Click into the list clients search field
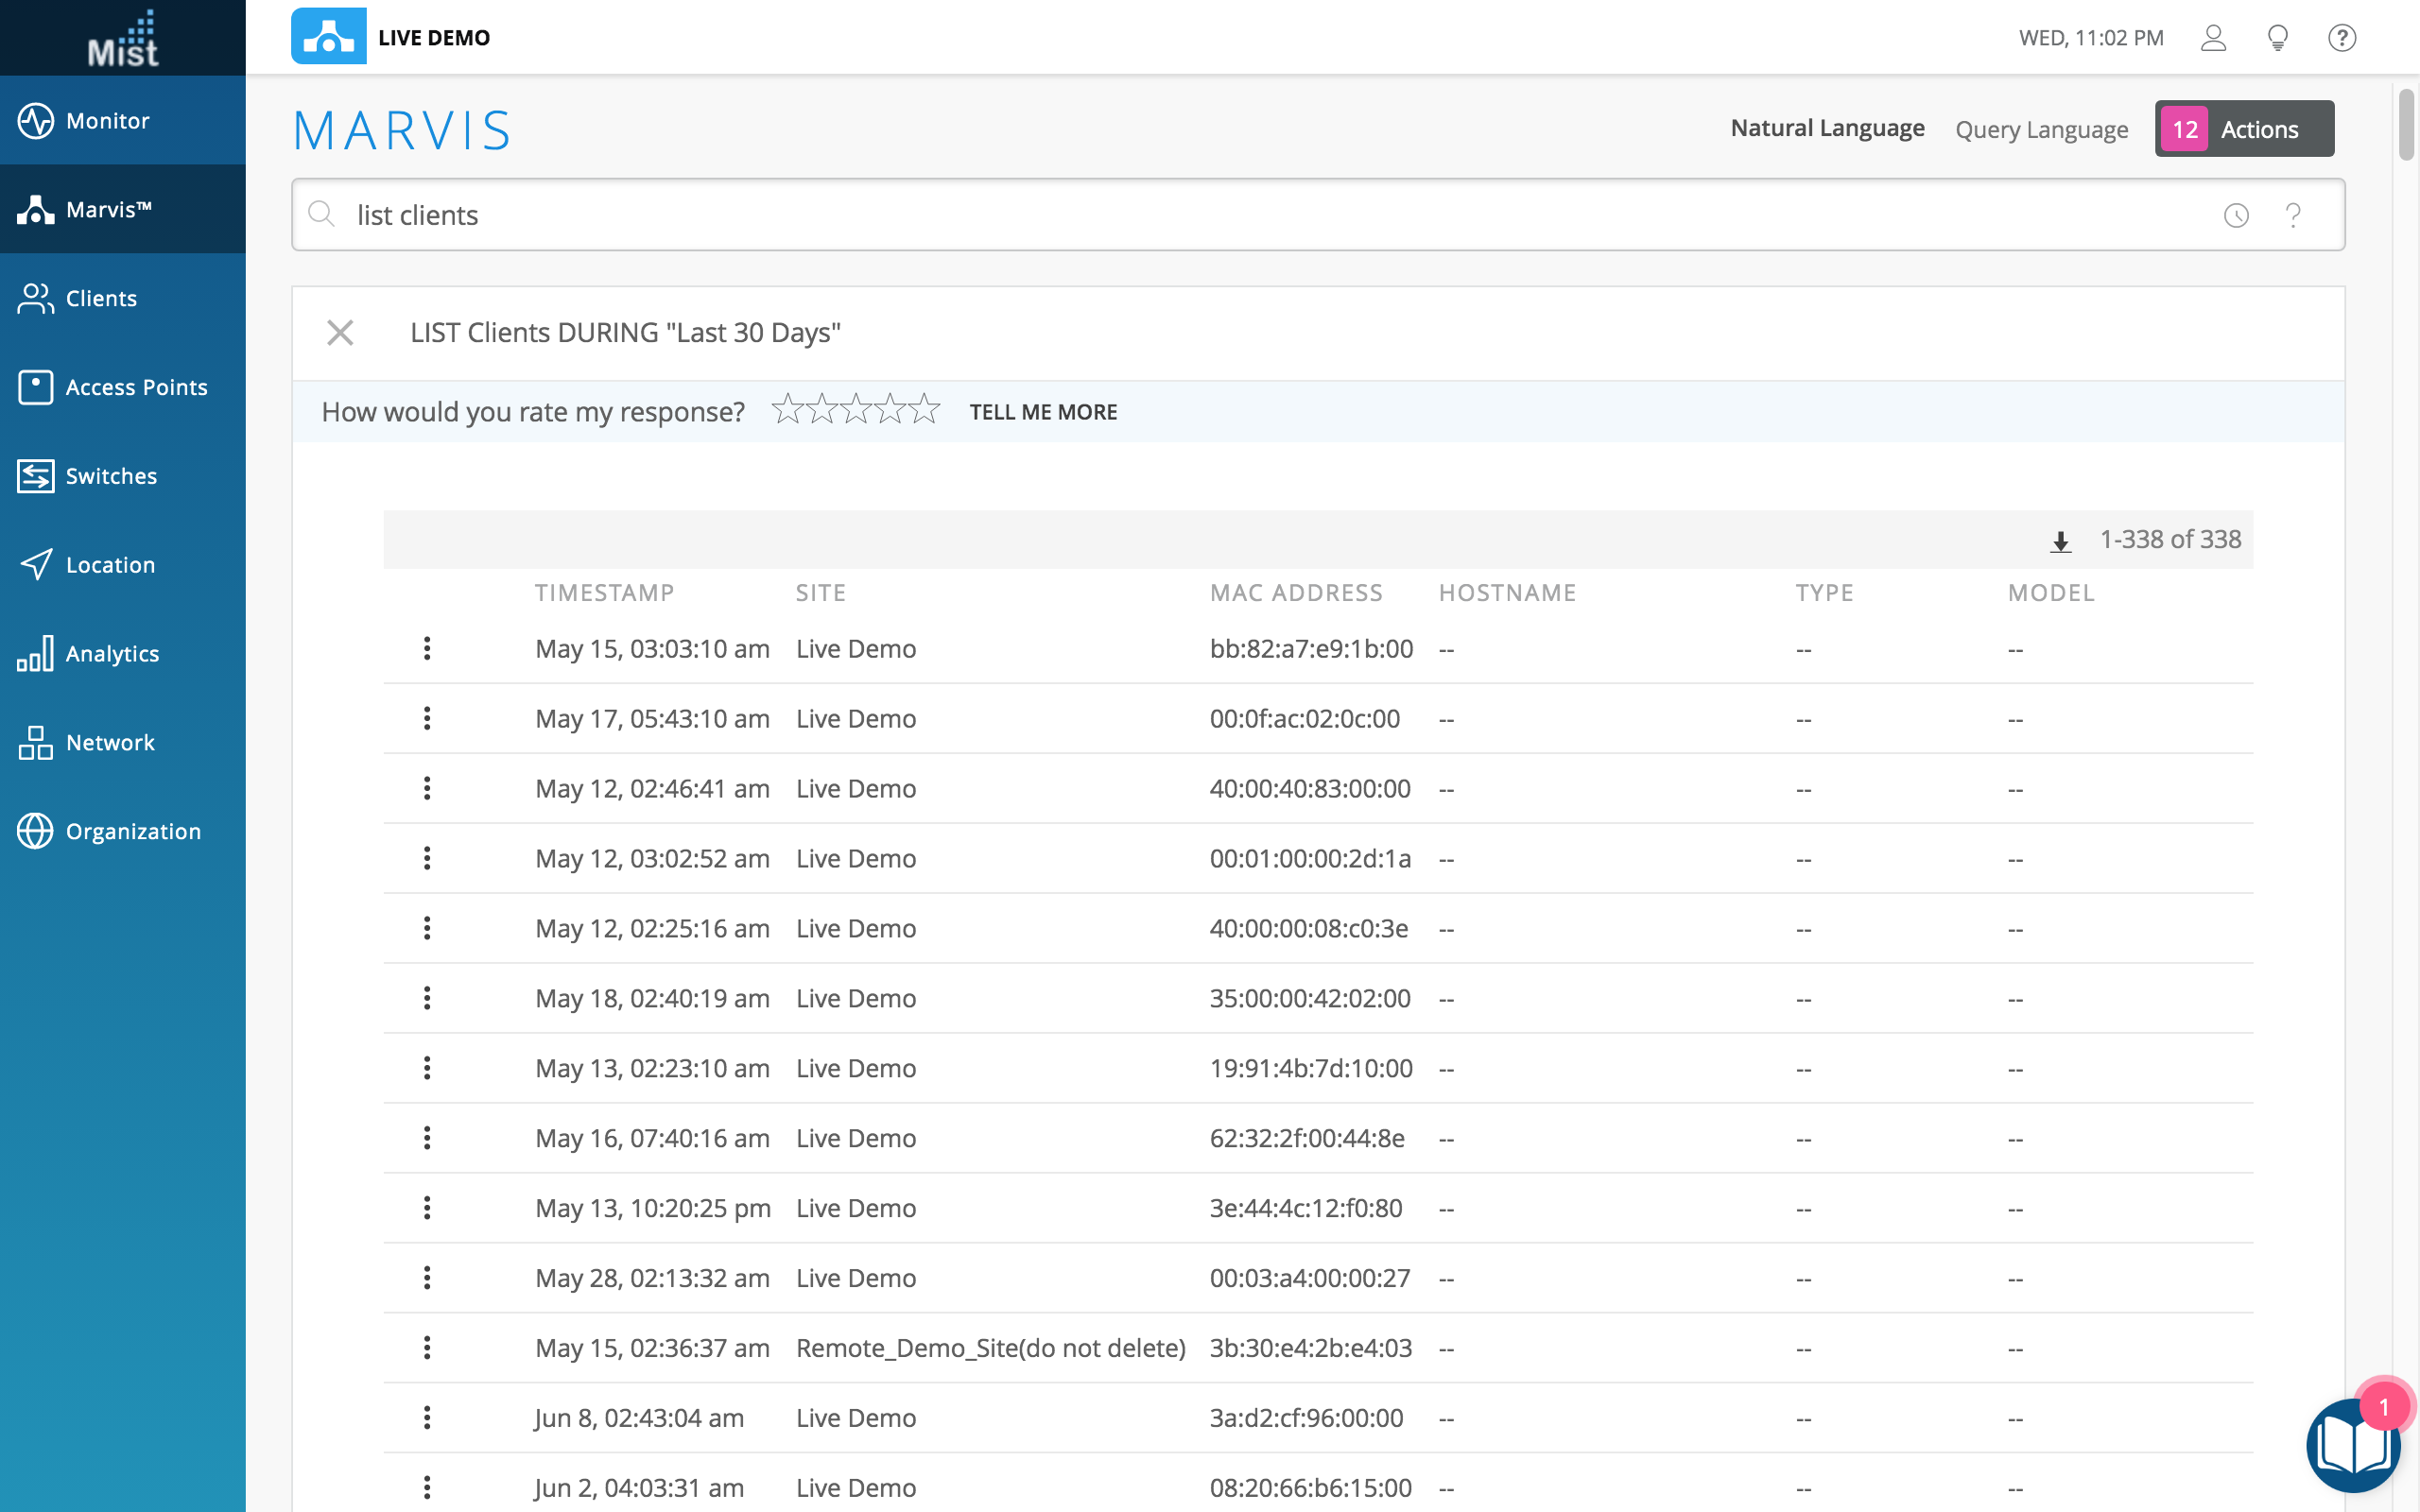The height and width of the screenshot is (1512, 2420). coord(1200,215)
